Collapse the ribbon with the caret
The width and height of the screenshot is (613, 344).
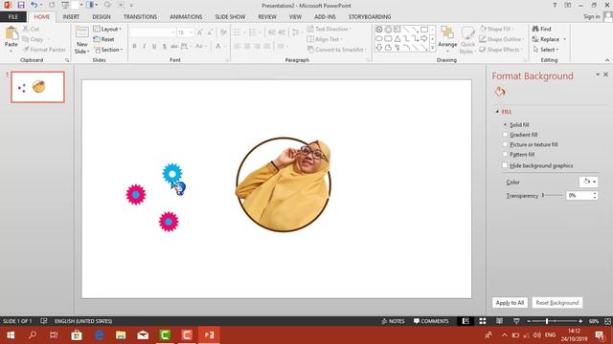click(606, 60)
